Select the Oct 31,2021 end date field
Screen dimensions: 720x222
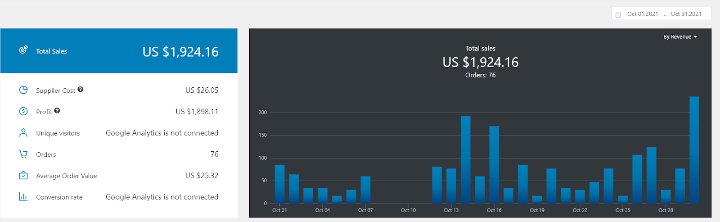(686, 14)
